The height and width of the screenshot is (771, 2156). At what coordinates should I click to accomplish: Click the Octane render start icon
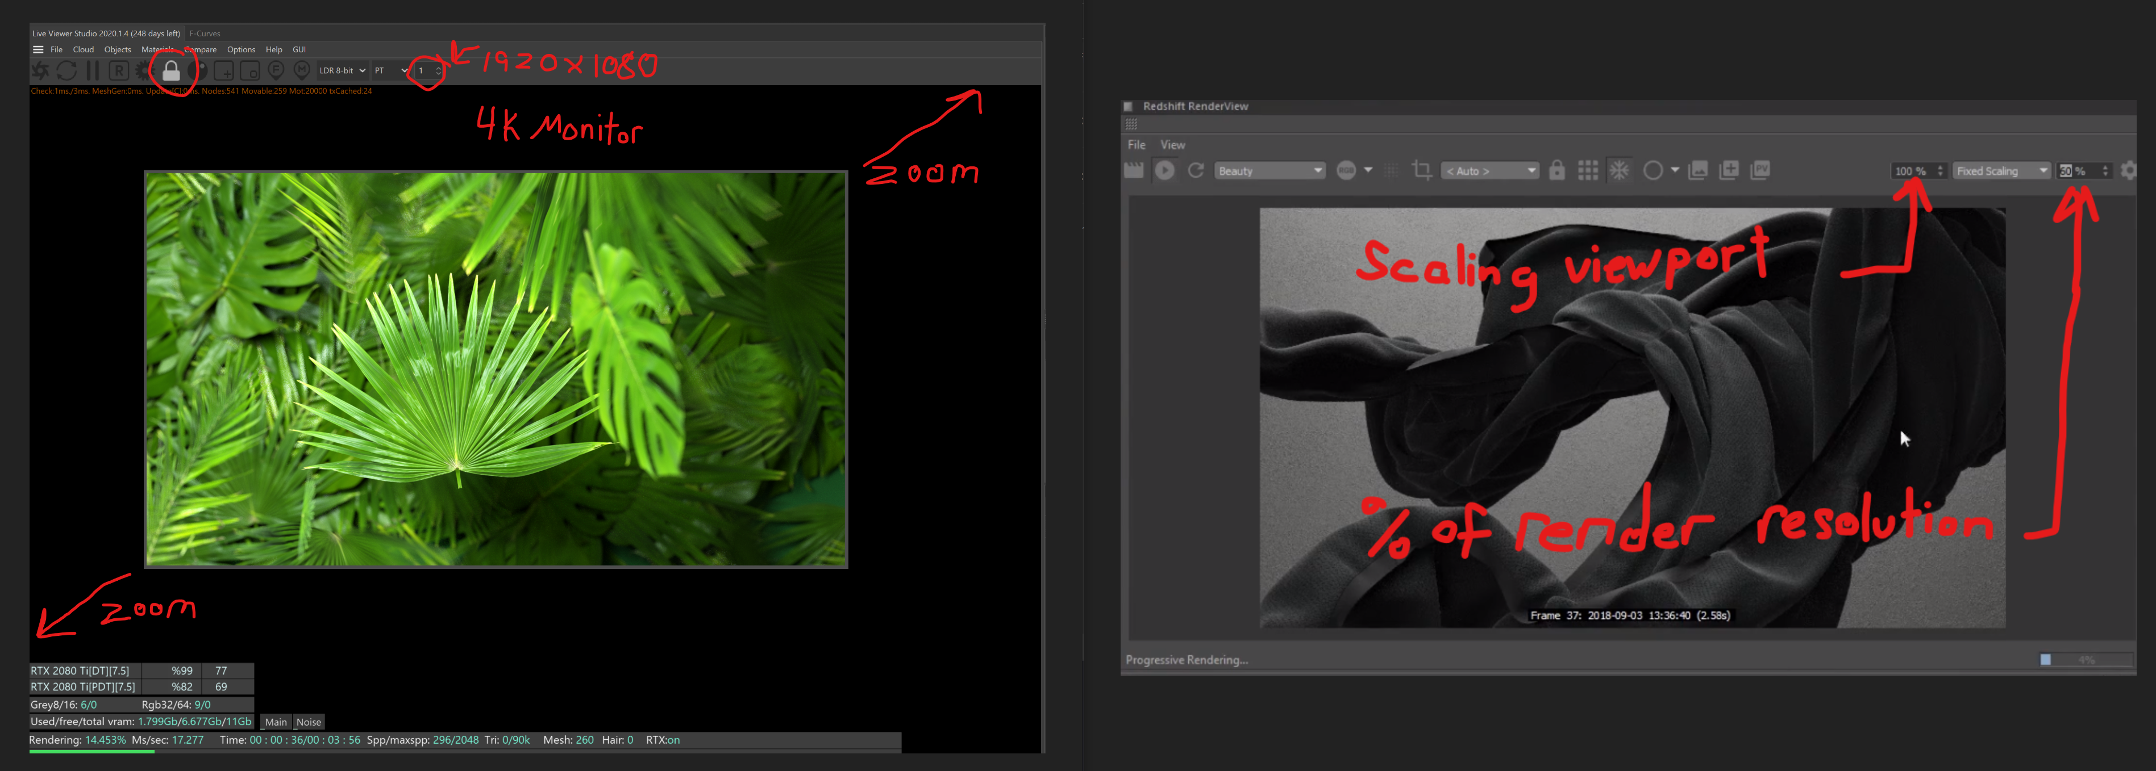pos(40,71)
